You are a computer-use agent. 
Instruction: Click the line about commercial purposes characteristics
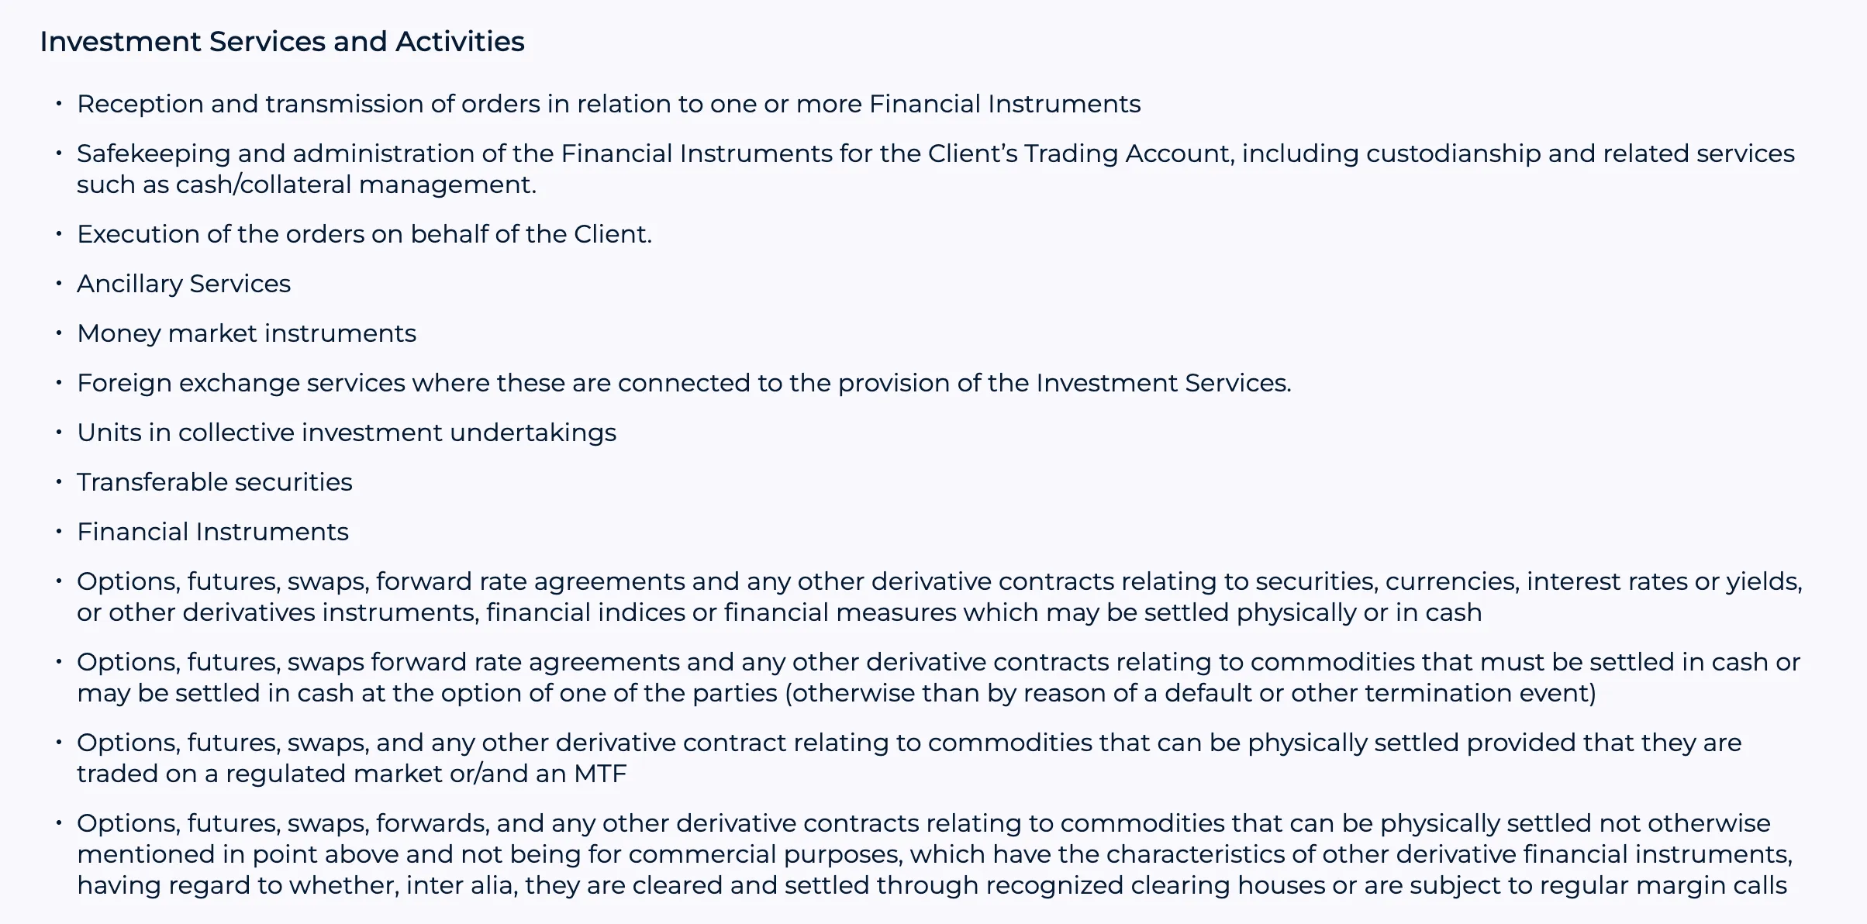point(935,854)
